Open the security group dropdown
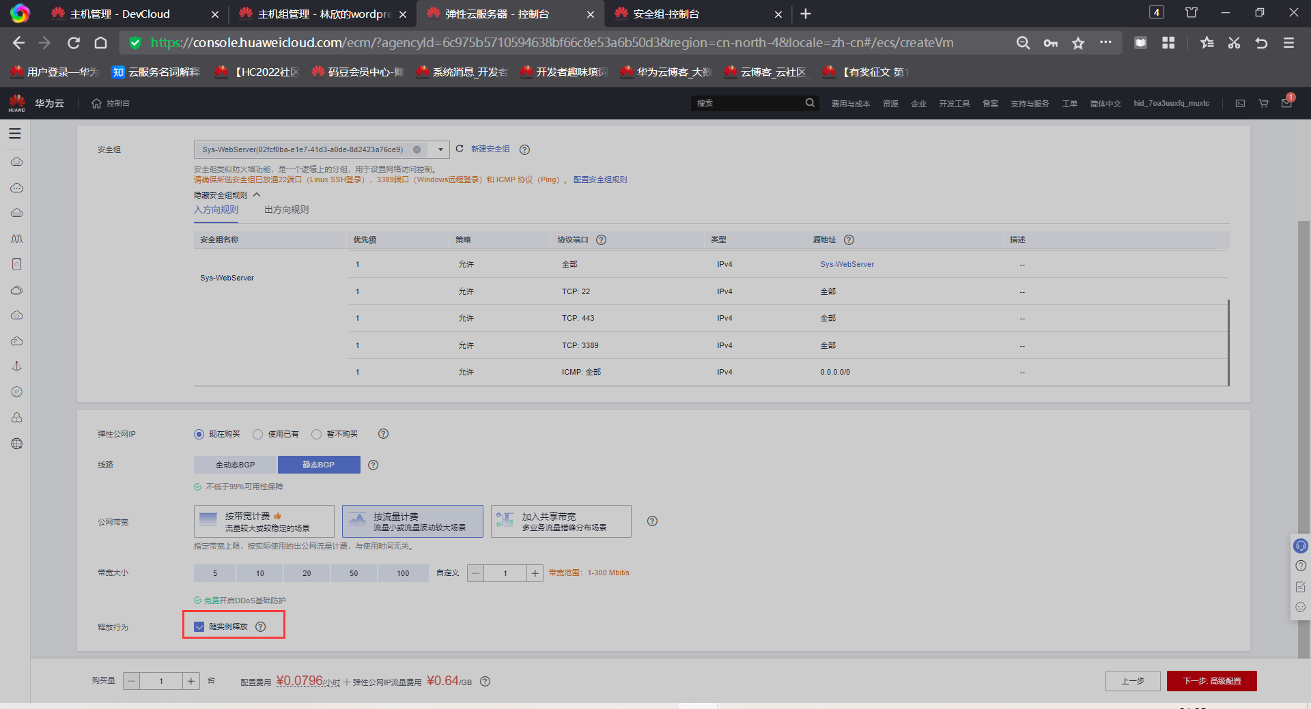 click(x=440, y=149)
